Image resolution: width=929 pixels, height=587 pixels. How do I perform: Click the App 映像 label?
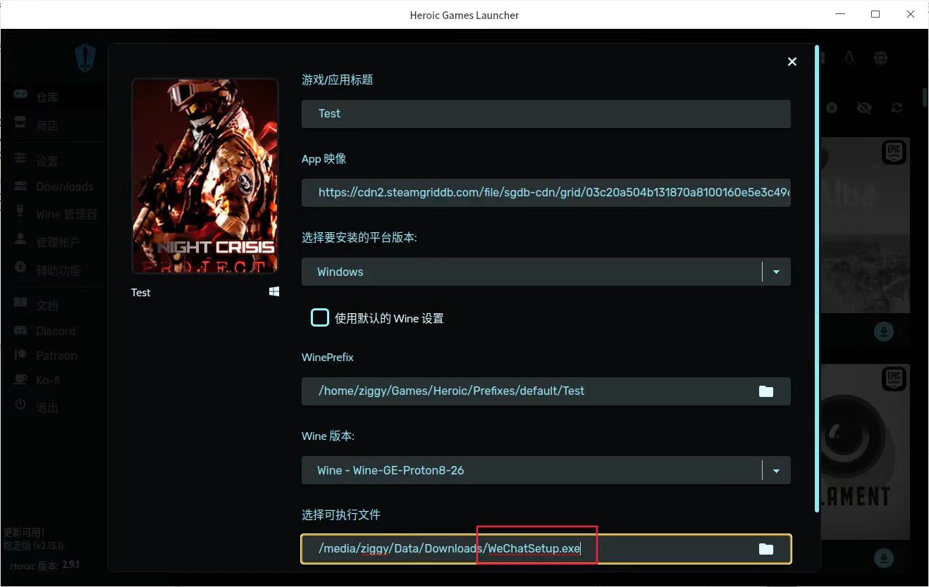point(324,158)
